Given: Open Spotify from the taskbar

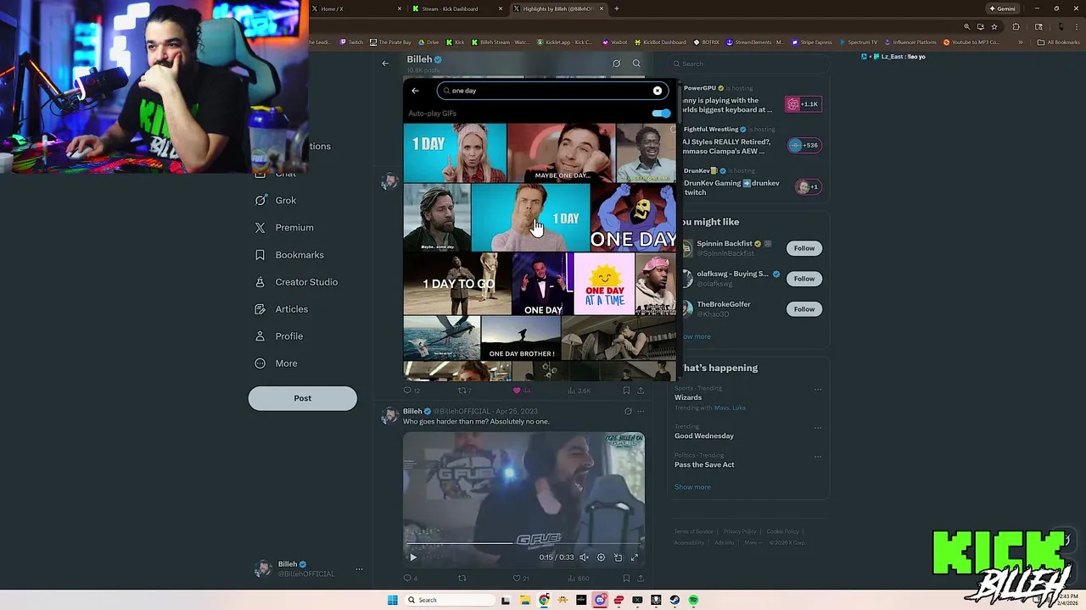Looking at the screenshot, I should click(x=693, y=600).
